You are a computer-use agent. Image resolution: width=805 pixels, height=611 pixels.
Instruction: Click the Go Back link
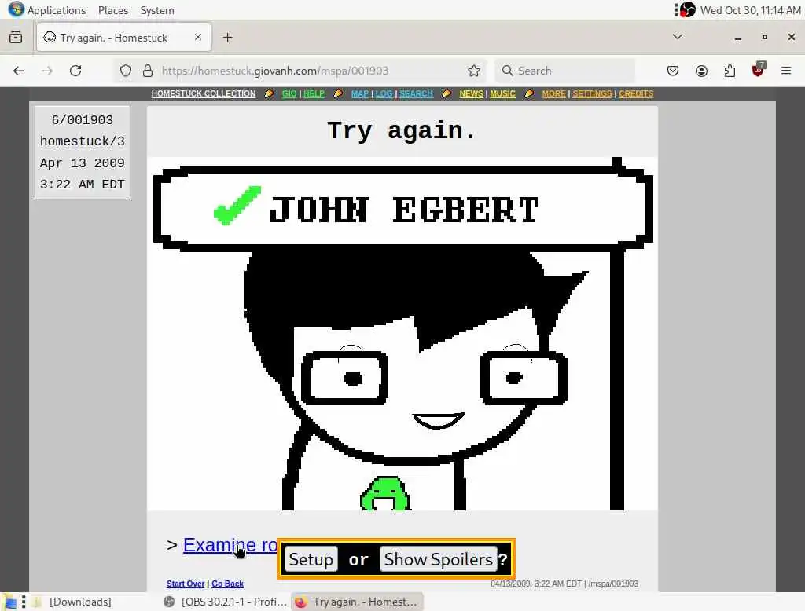click(227, 584)
